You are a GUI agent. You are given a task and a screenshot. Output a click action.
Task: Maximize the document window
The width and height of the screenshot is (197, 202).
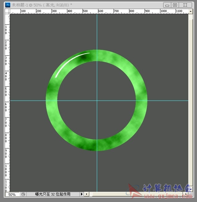175,5
